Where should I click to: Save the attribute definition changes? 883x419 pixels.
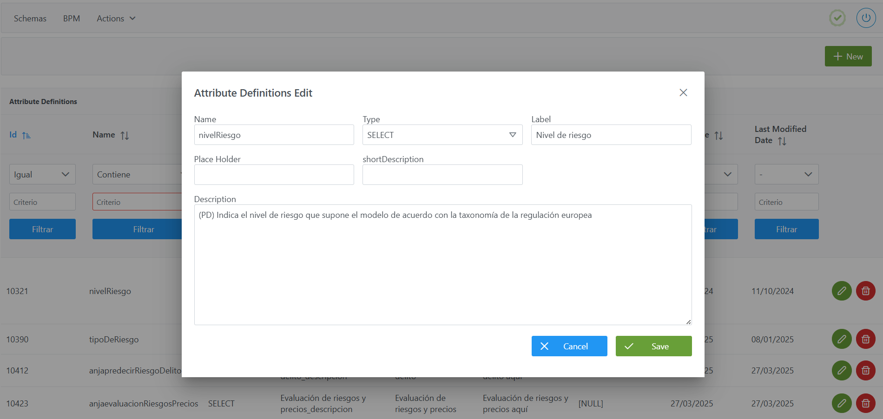click(653, 346)
